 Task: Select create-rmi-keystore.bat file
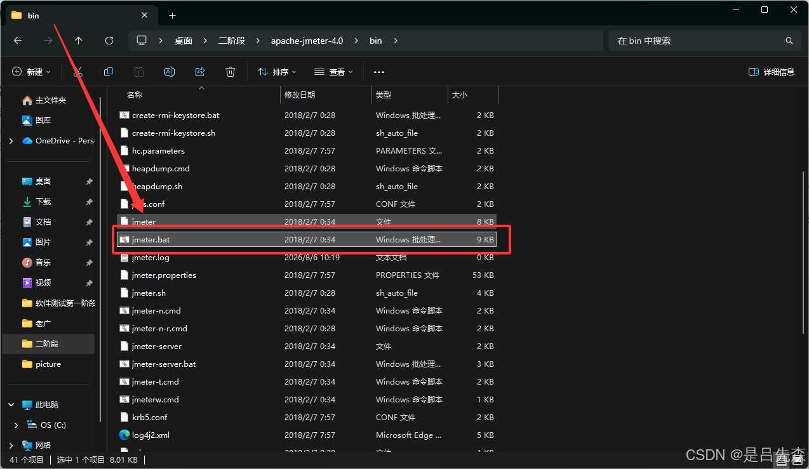[x=307, y=116]
